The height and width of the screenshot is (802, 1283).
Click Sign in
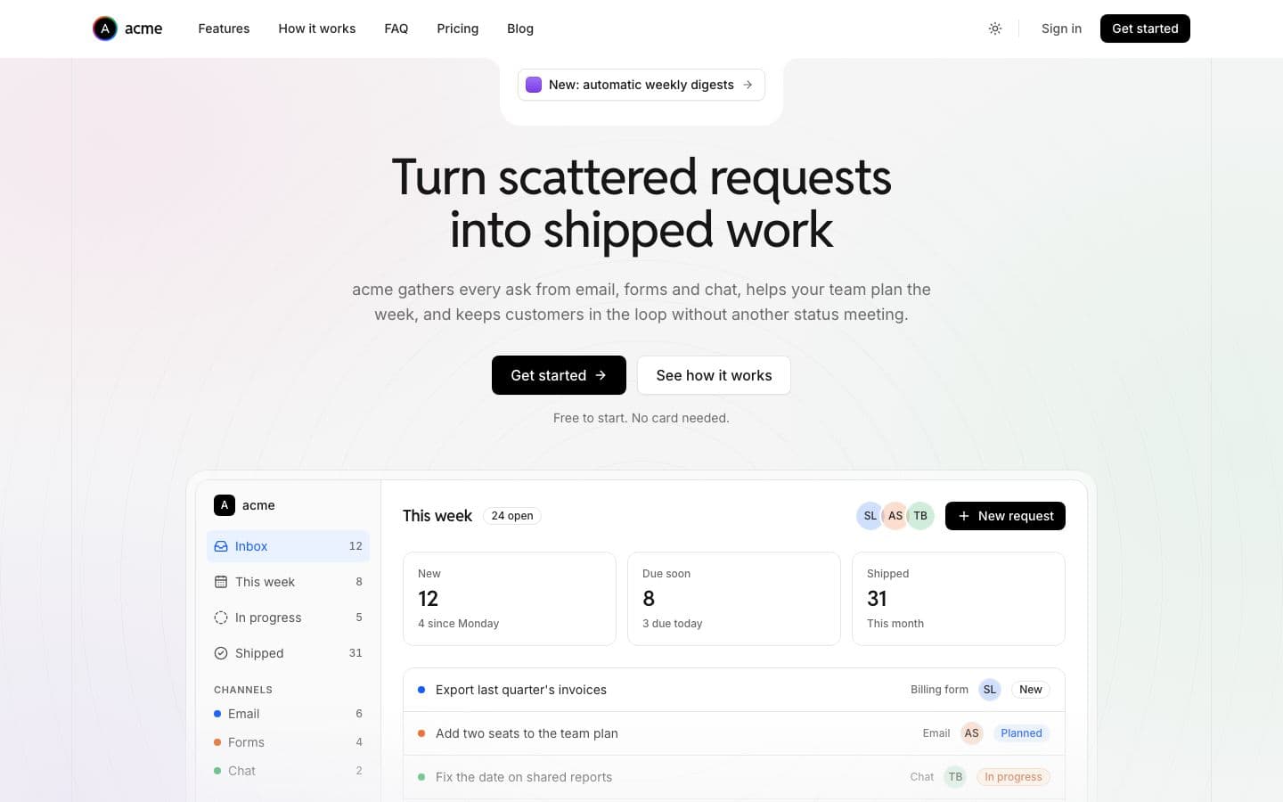[1061, 29]
